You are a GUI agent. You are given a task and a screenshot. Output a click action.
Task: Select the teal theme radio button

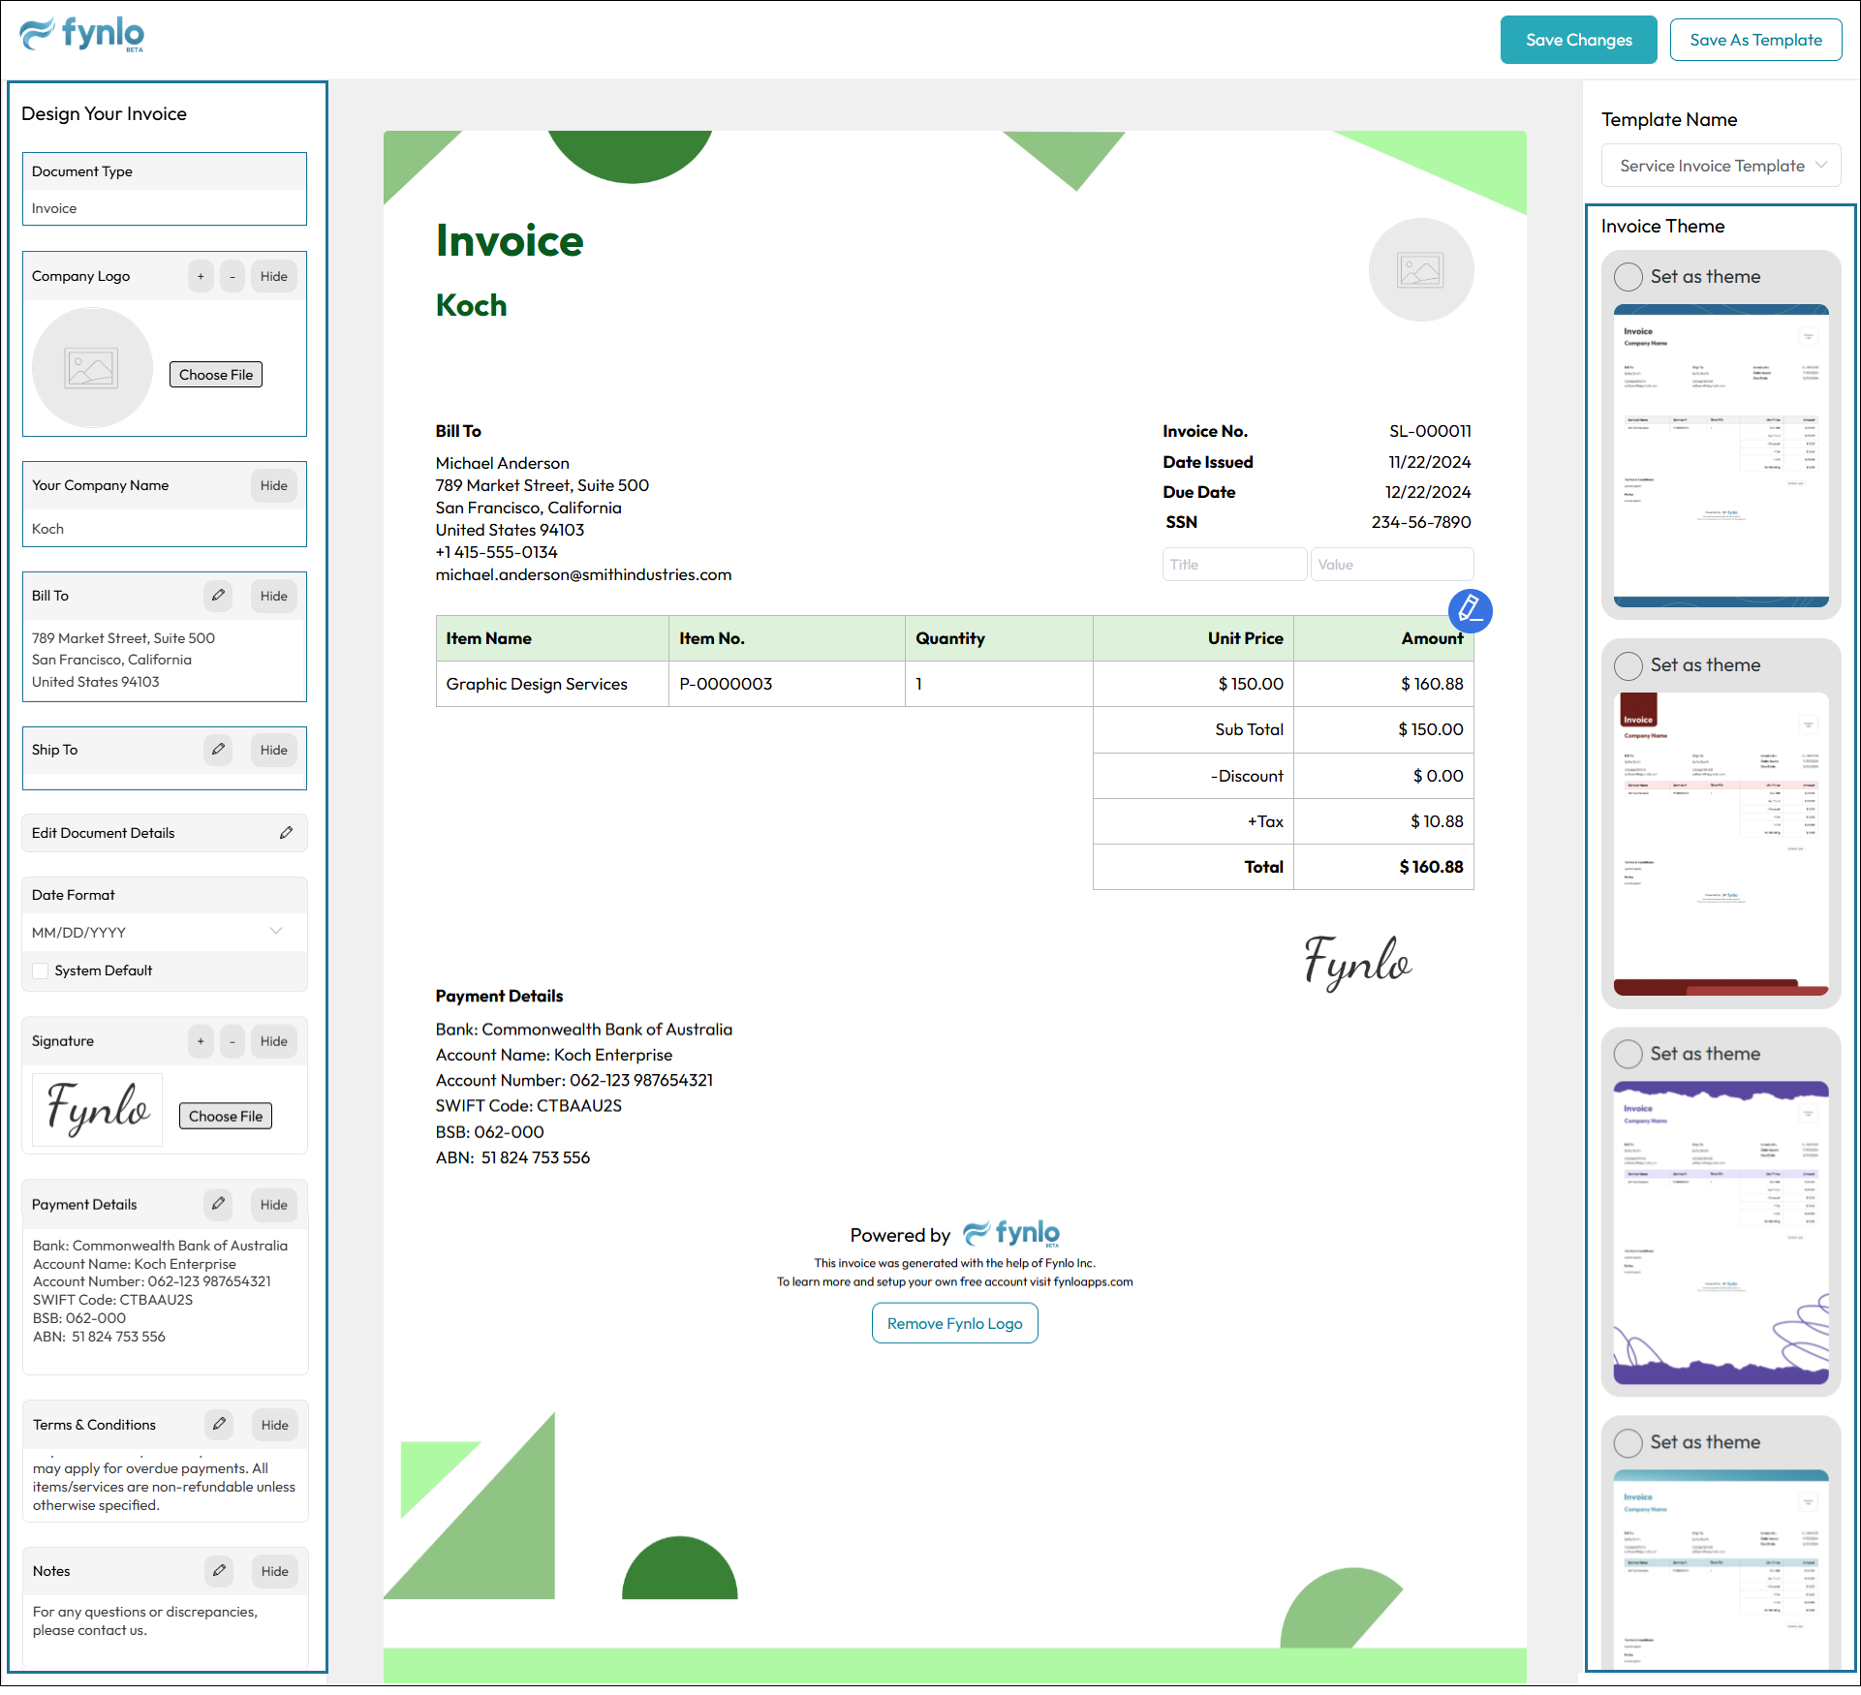(x=1628, y=1442)
